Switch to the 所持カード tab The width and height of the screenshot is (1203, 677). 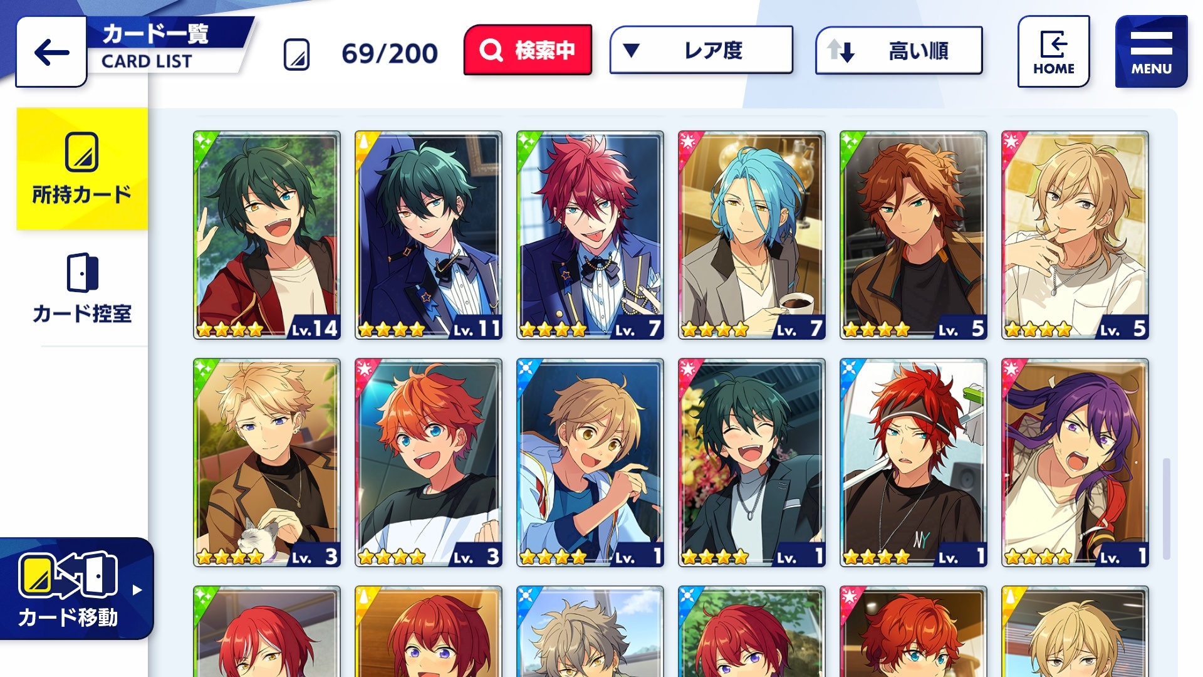coord(82,169)
